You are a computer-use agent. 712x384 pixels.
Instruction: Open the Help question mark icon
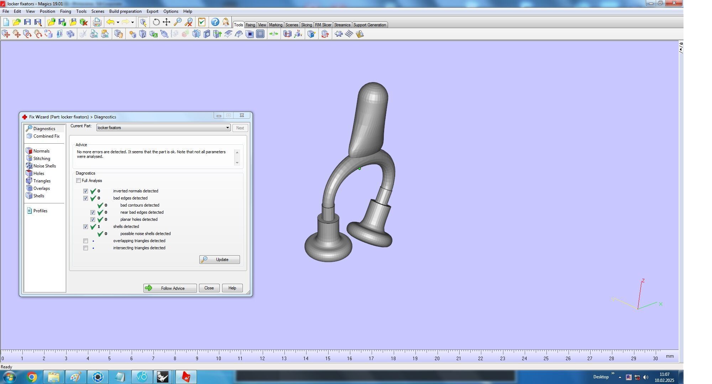click(x=215, y=22)
